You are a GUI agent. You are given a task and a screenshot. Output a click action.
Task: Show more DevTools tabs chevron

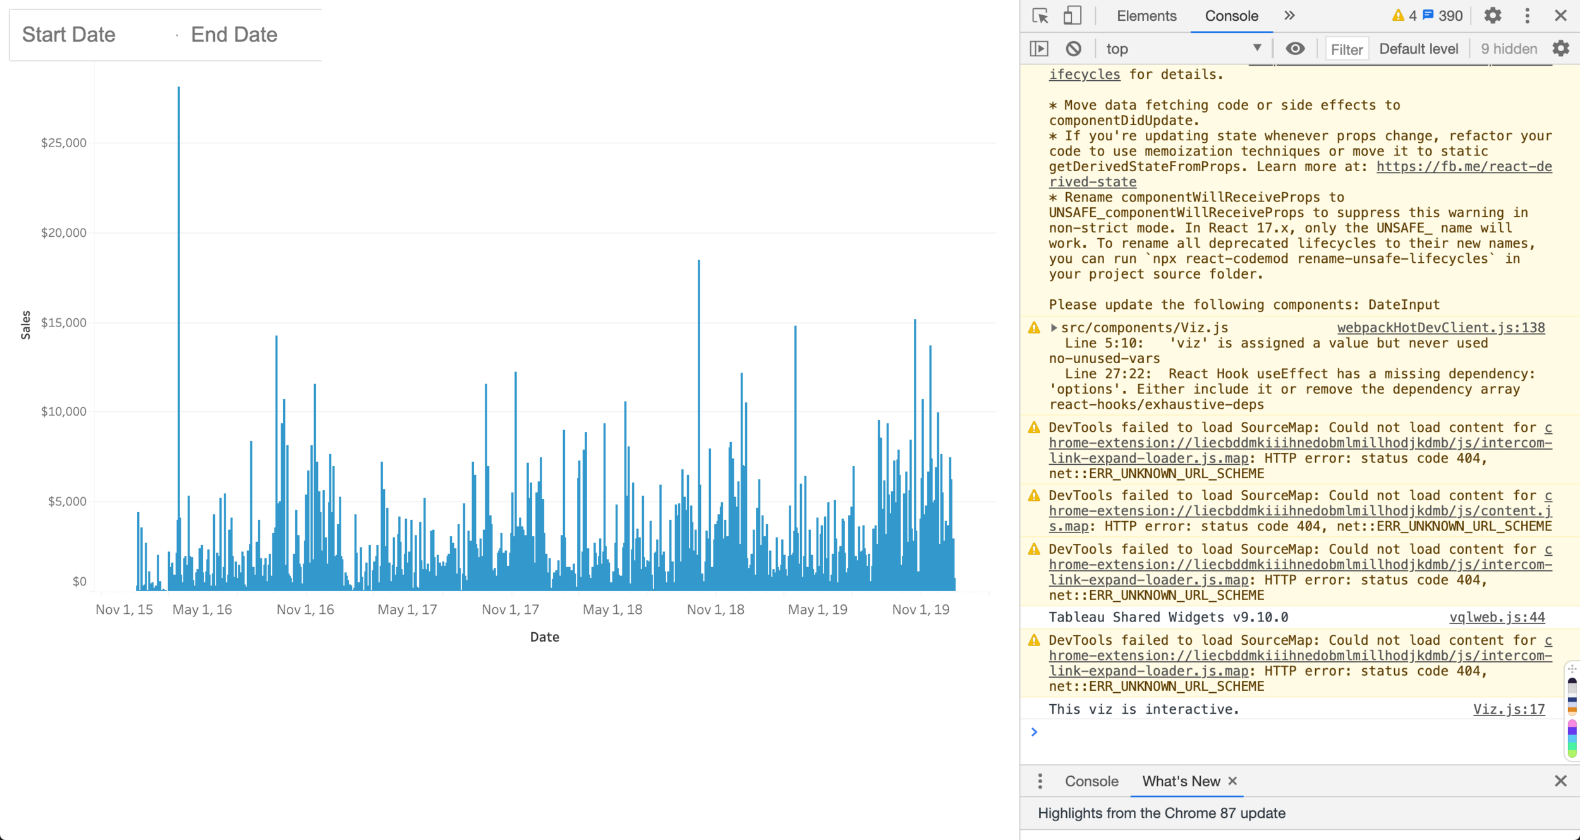1289,16
